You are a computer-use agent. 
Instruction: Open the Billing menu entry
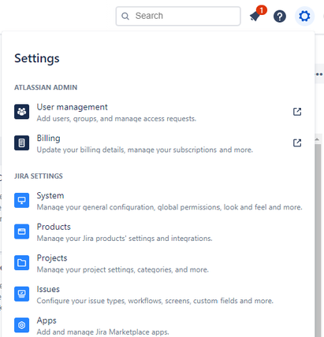pos(158,143)
